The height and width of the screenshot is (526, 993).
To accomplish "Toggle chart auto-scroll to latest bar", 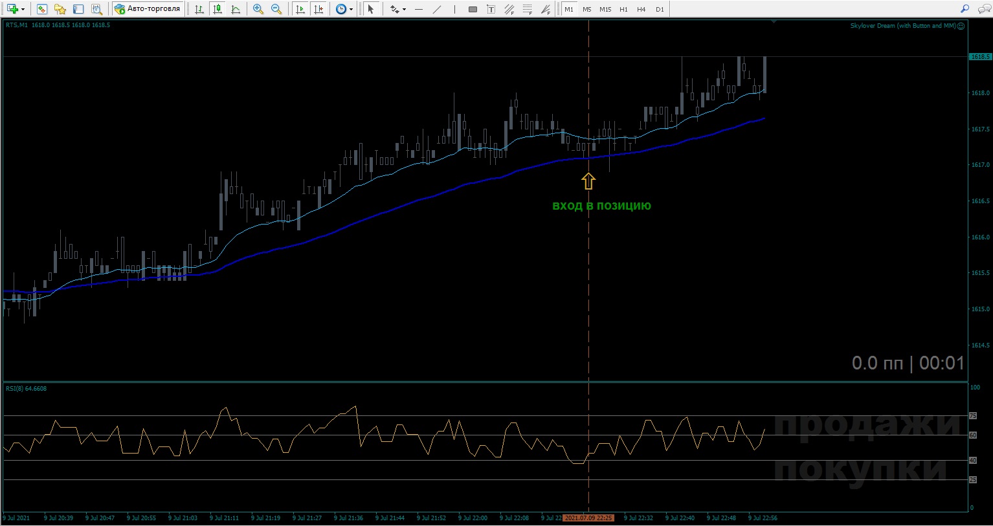I will [300, 9].
